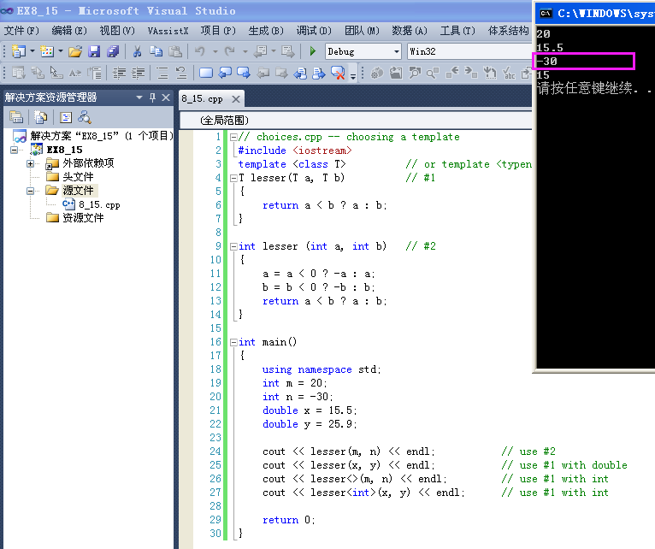Click the Copy icon in the toolbar
Image resolution: width=655 pixels, height=549 pixels.
[x=156, y=51]
